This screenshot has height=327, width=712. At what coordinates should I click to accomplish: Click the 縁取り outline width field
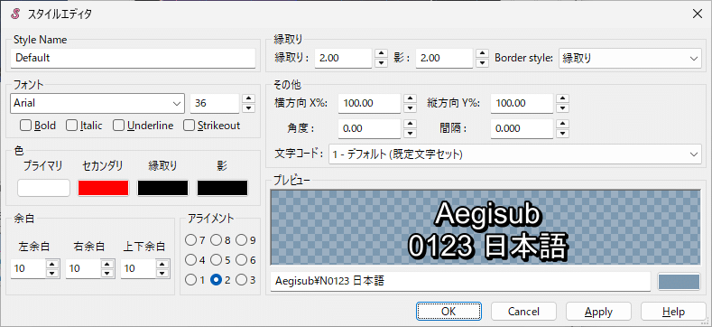click(x=343, y=58)
